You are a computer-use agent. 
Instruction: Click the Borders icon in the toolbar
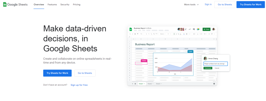pos(187,34)
